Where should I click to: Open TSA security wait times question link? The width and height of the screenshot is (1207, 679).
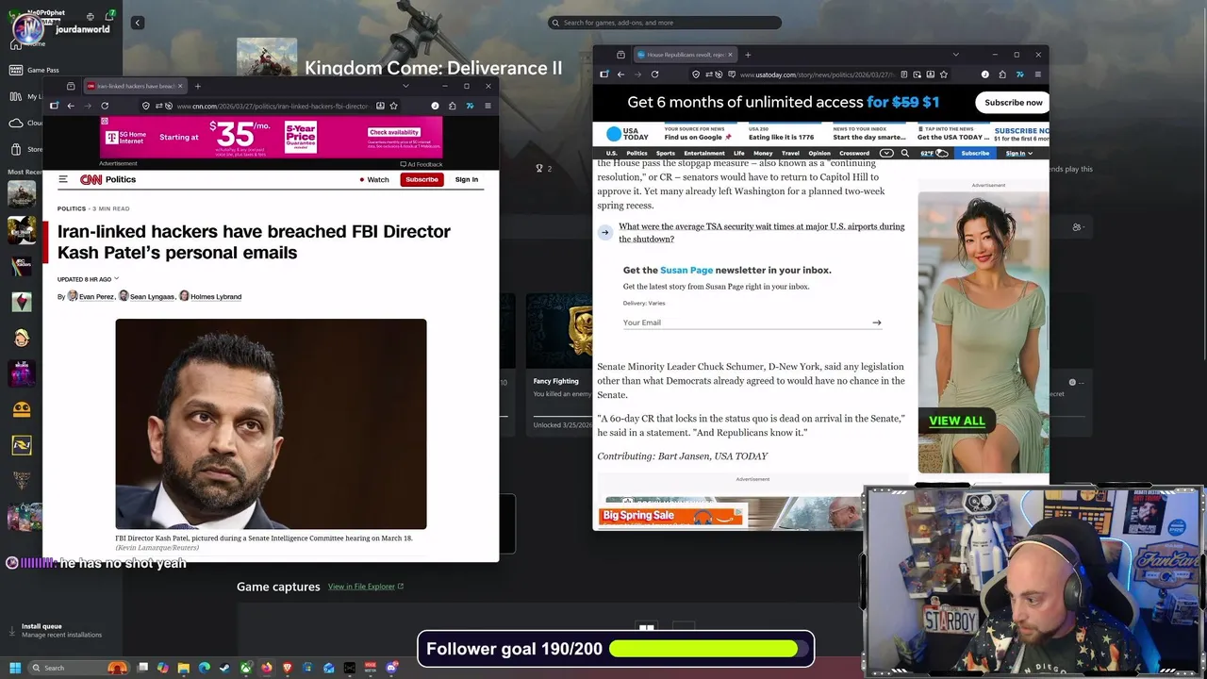point(761,233)
